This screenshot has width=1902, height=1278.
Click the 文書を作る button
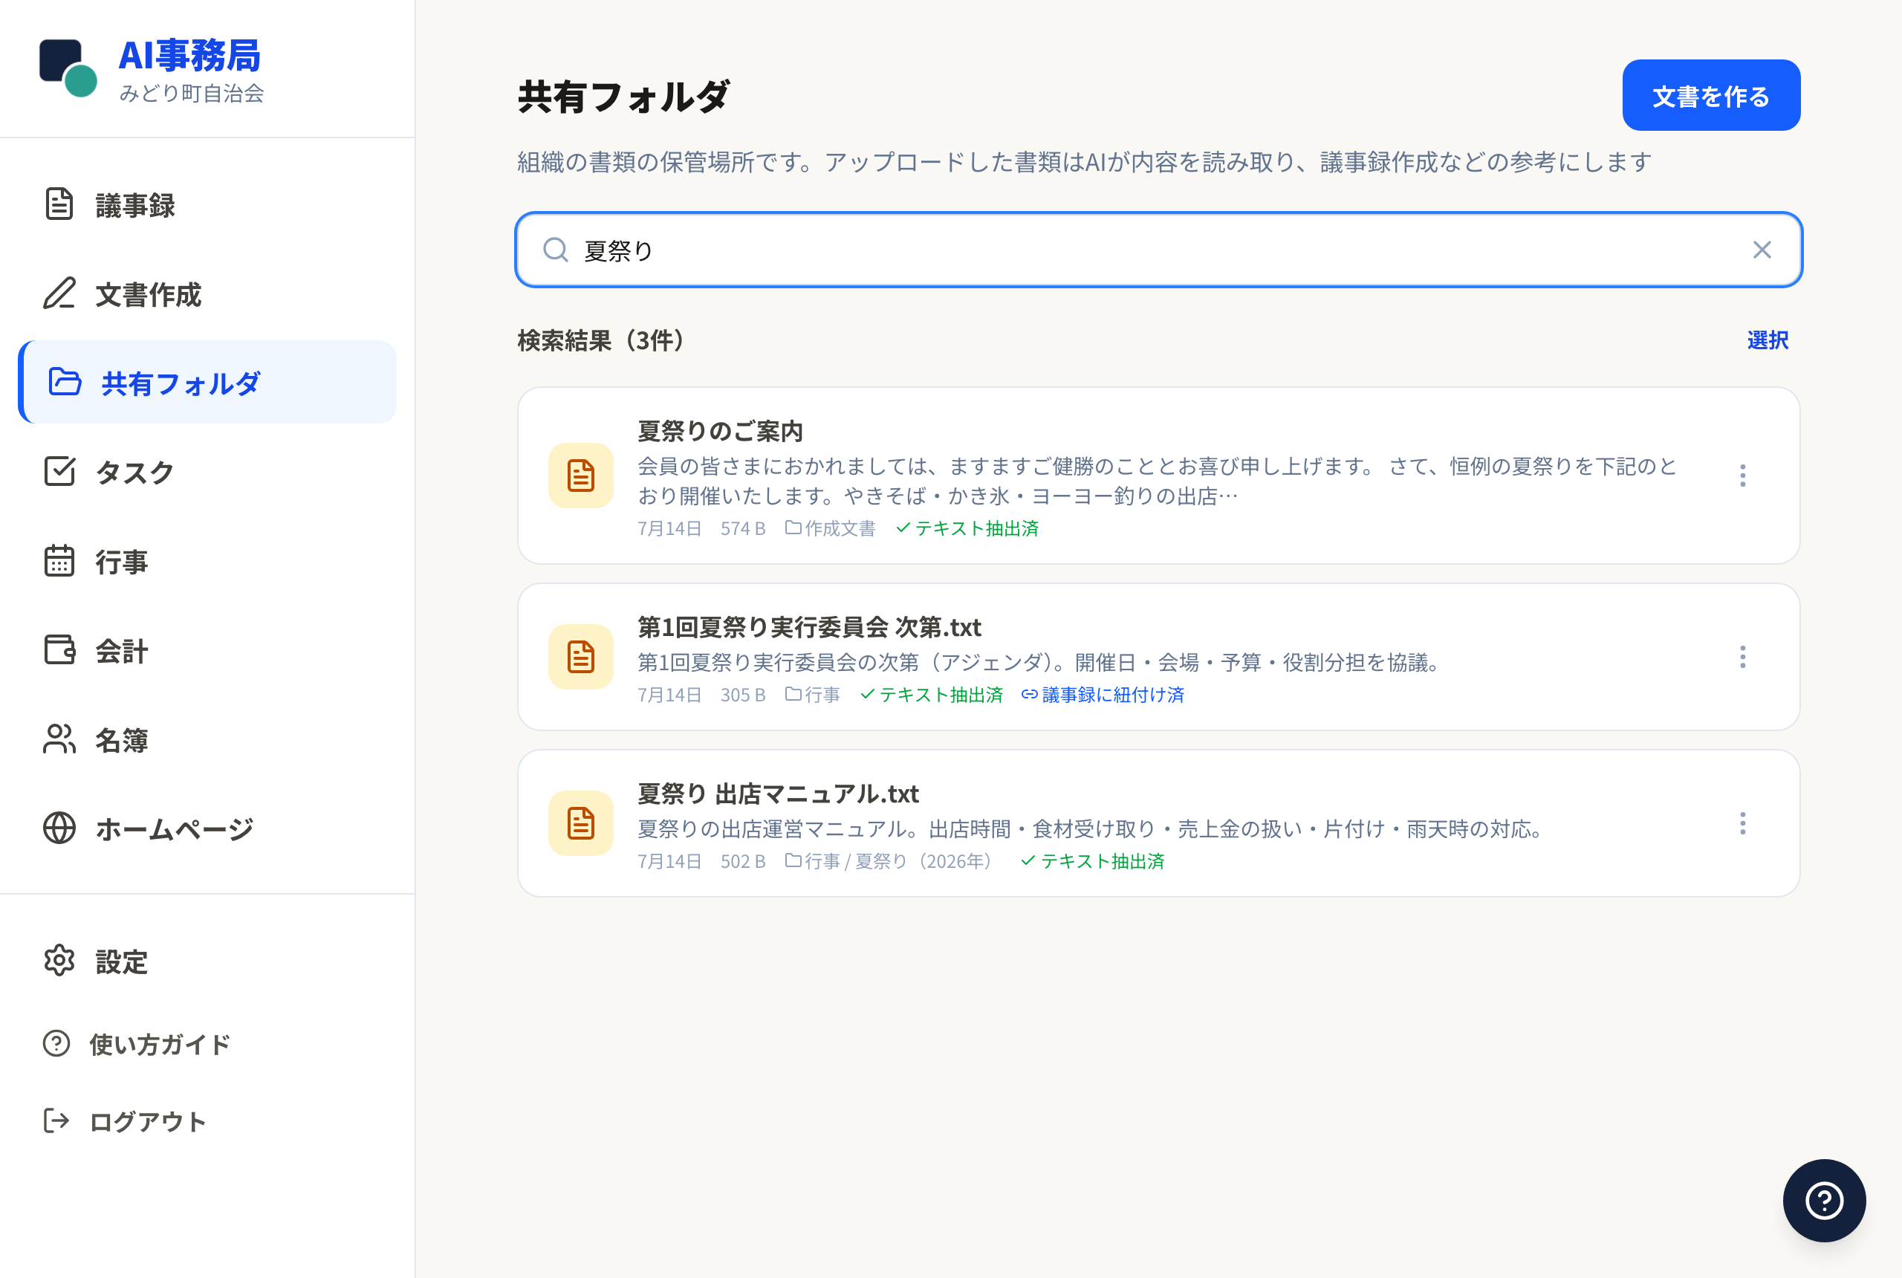pyautogui.click(x=1710, y=95)
